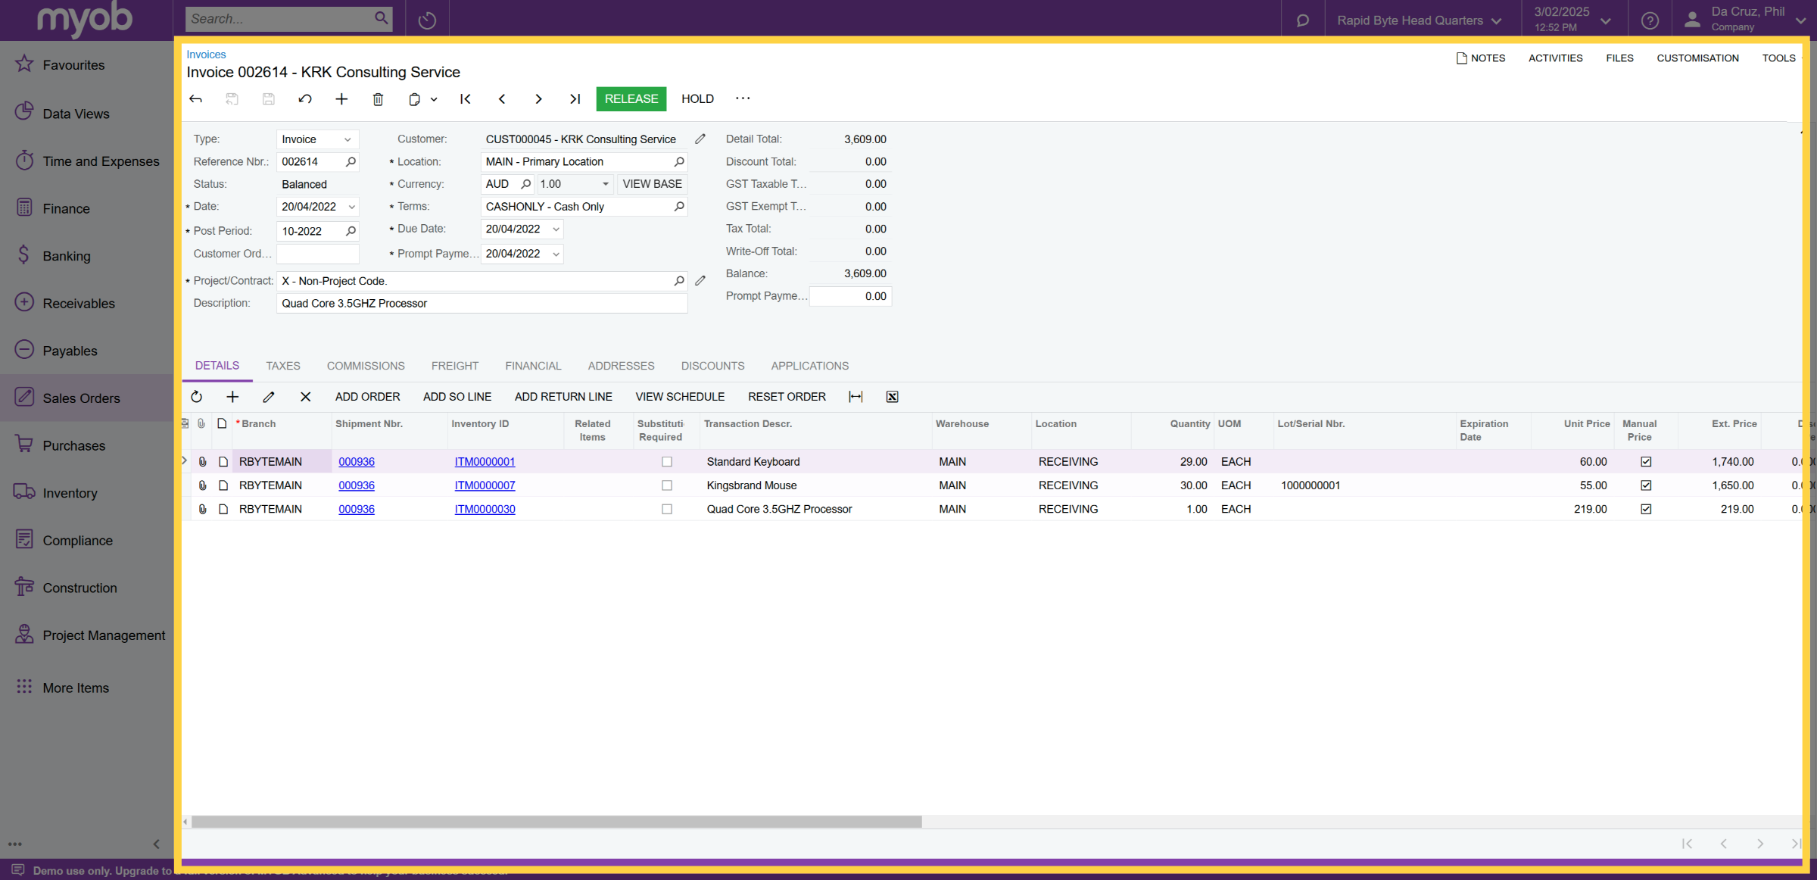
Task: Edit customer with pencil icon
Action: (x=700, y=139)
